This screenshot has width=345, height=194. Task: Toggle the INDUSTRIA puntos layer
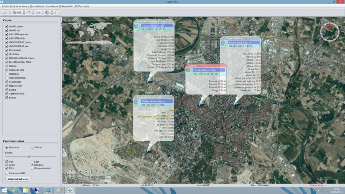[x=7, y=34]
